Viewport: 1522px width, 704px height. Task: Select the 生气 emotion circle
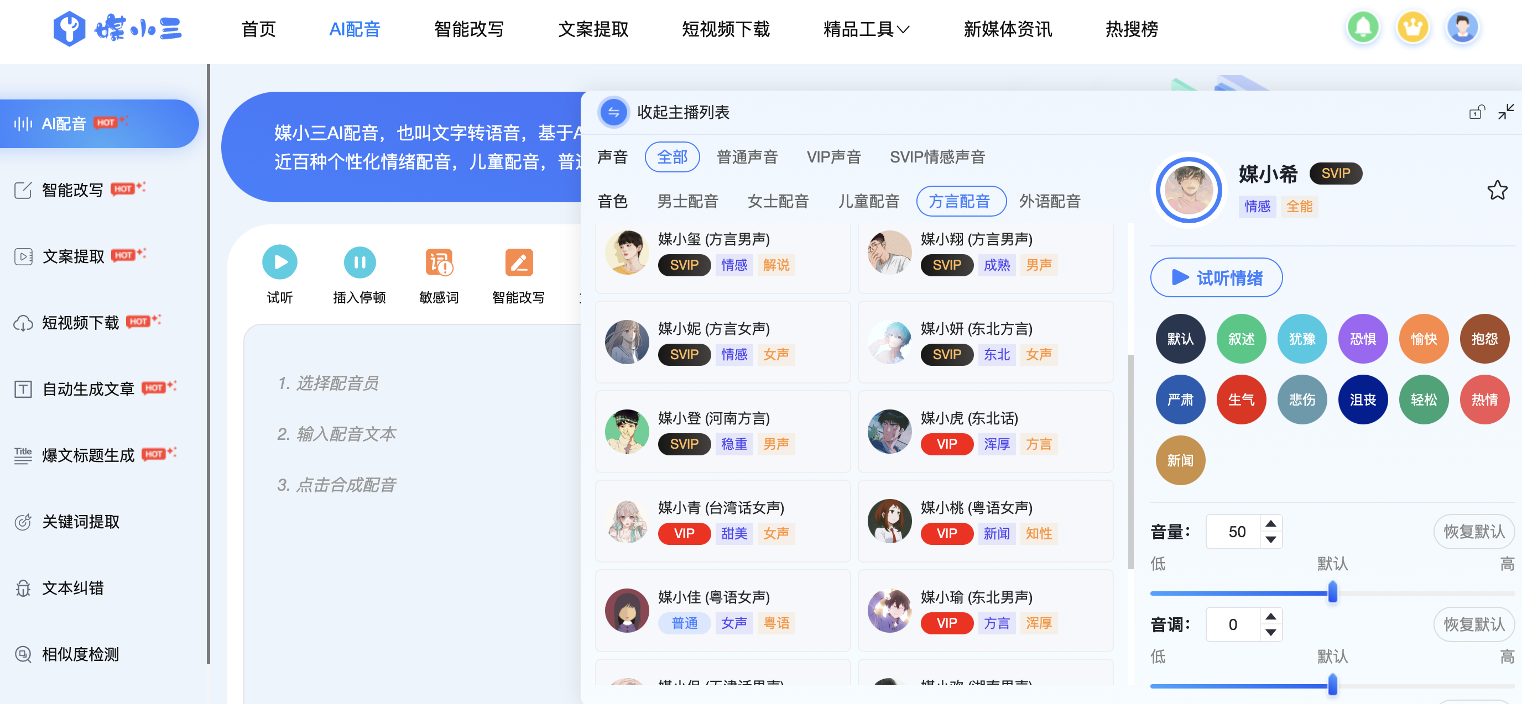(1240, 400)
